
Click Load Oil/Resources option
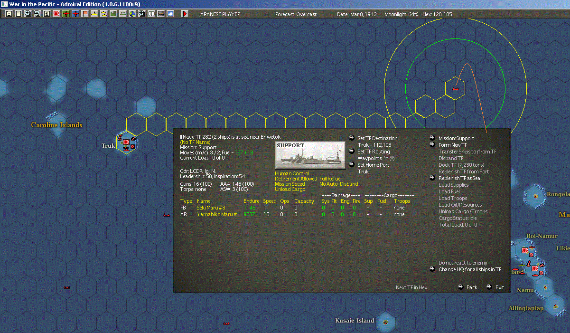[460, 205]
